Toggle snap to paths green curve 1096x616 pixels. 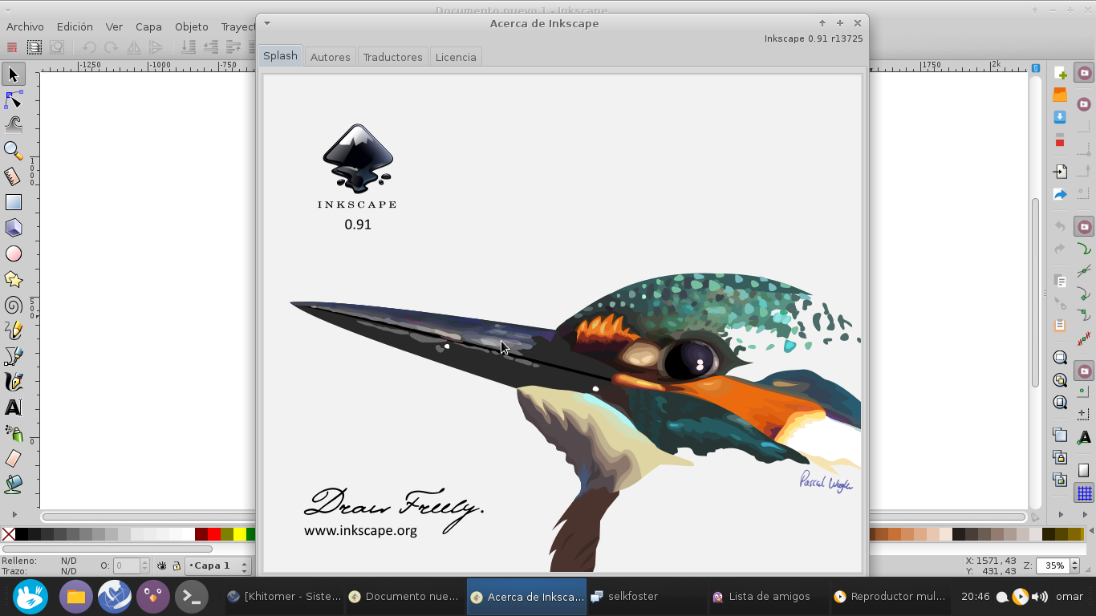[x=1084, y=249]
